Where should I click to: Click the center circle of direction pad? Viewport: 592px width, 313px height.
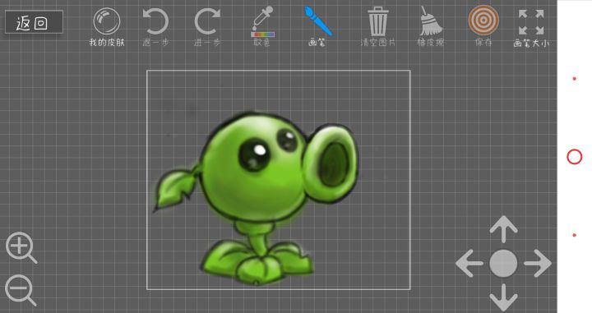[503, 263]
